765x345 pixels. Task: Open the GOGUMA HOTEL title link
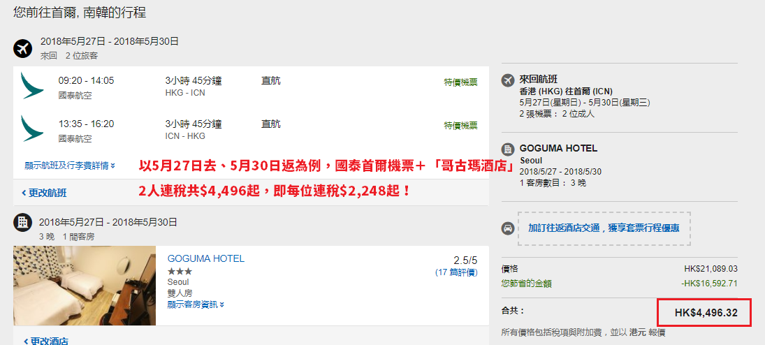coord(206,258)
